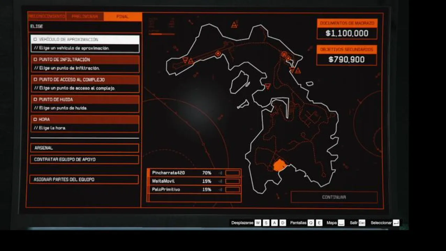Click the W key icon next to Desplazarse
Image resolution: width=446 pixels, height=251 pixels.
point(258,223)
